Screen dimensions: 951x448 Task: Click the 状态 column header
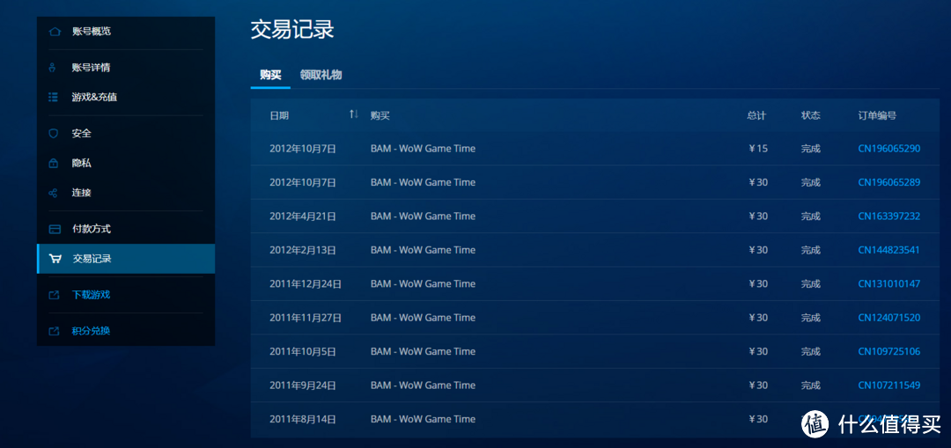811,115
